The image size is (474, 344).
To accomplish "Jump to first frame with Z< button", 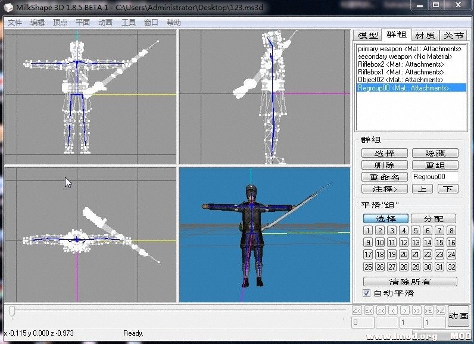I will 357,310.
